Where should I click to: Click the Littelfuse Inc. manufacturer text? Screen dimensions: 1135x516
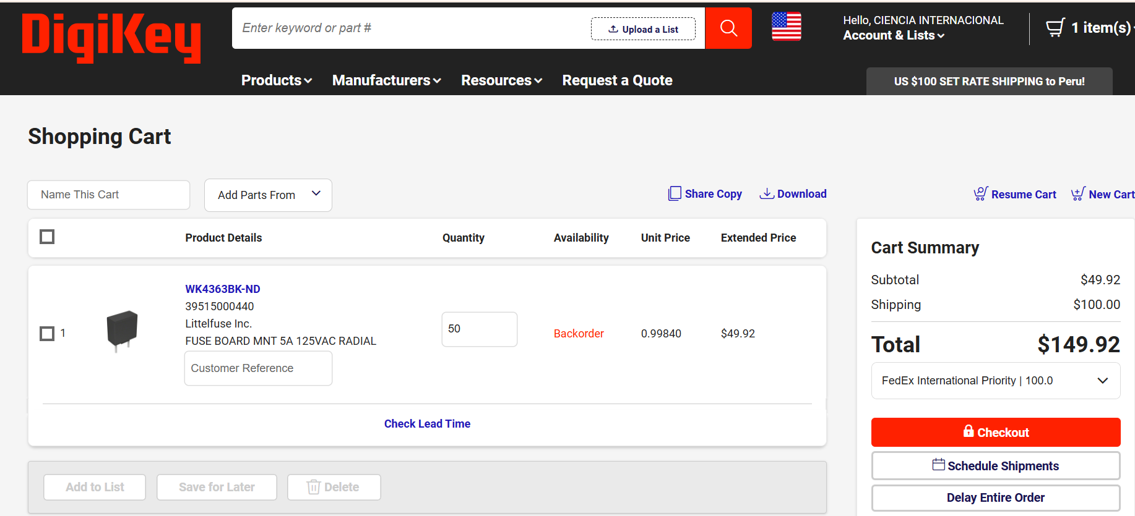pyautogui.click(x=218, y=323)
